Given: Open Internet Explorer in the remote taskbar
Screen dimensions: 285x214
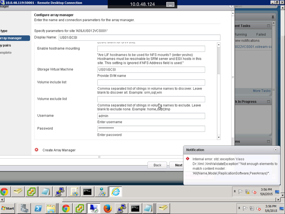Looking at the screenshot, I should pyautogui.click(x=116, y=192).
